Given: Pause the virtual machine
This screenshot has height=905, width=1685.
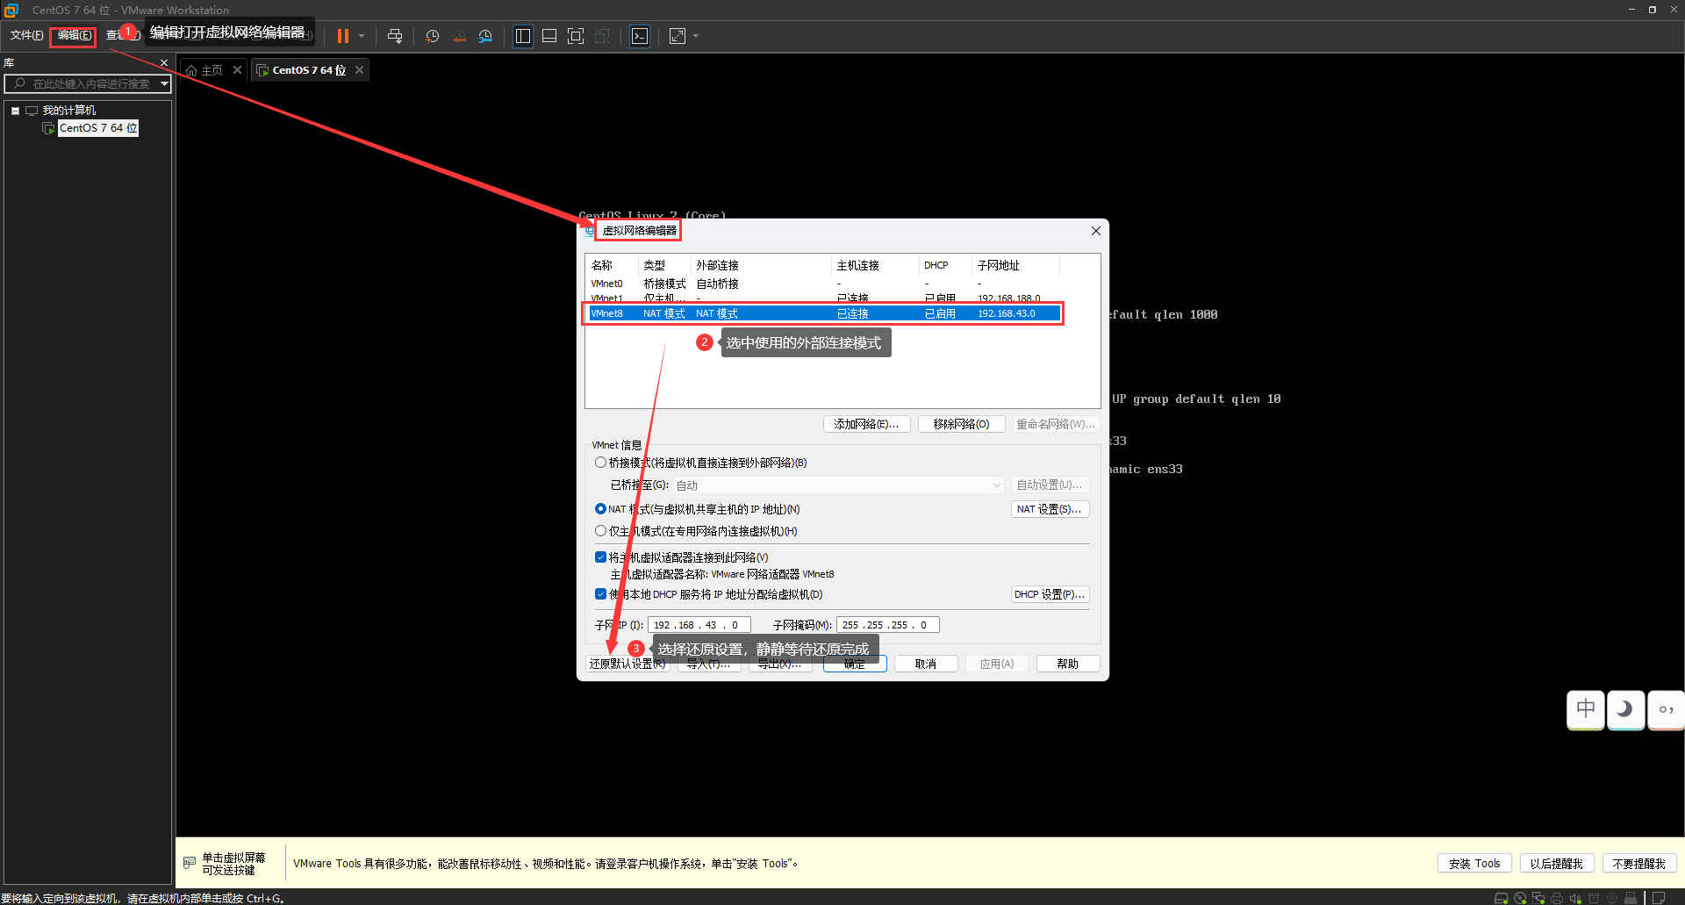Looking at the screenshot, I should click(x=343, y=36).
